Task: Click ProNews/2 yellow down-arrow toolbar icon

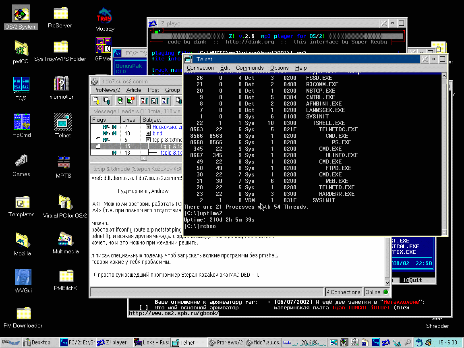Action: click(x=96, y=101)
